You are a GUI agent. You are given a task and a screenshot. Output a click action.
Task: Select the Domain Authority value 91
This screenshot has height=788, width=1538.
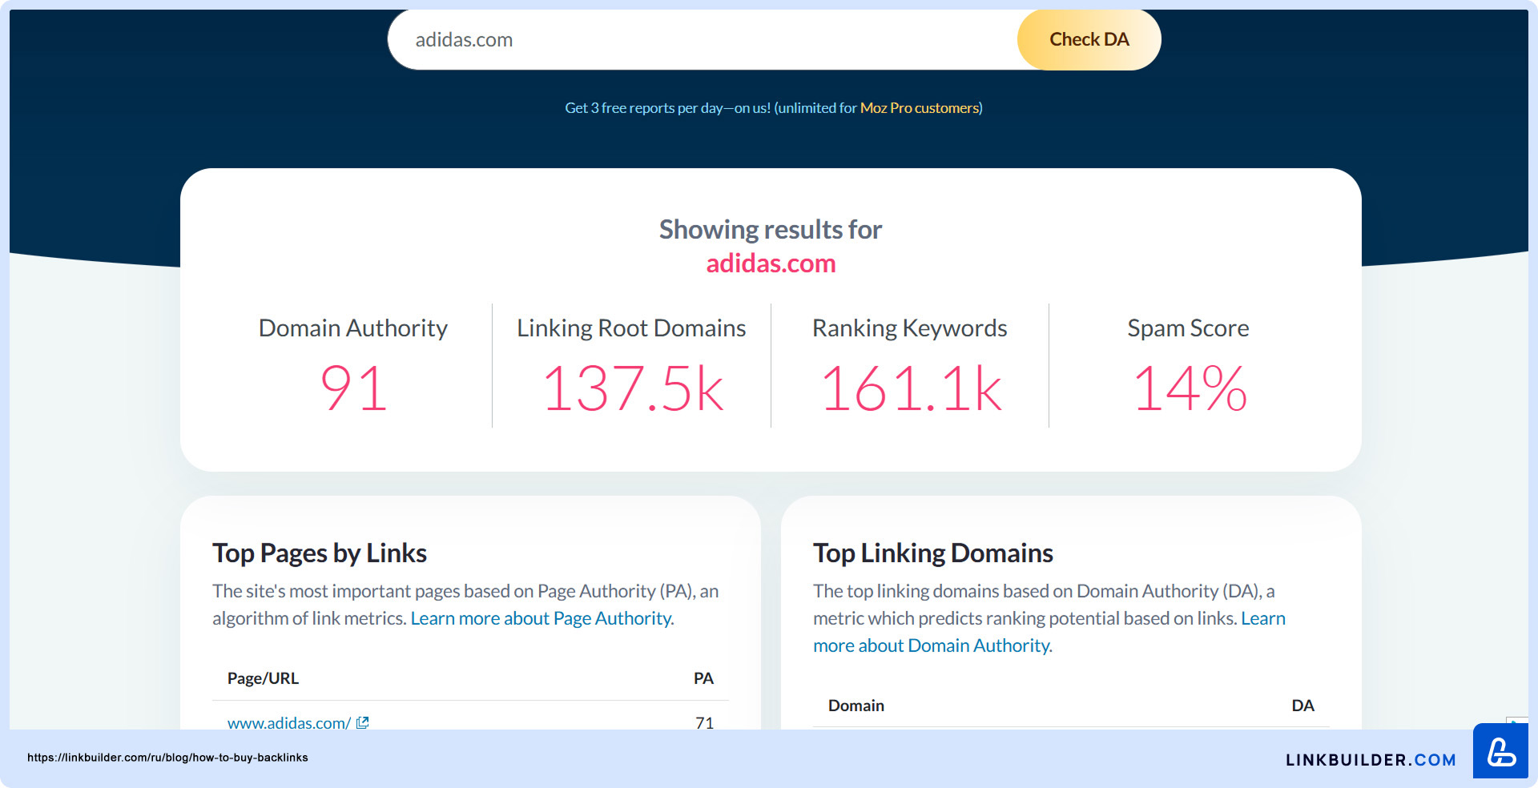click(x=353, y=388)
